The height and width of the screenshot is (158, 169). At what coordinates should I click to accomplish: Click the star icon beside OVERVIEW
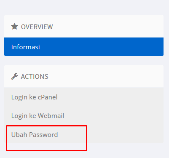point(14,27)
